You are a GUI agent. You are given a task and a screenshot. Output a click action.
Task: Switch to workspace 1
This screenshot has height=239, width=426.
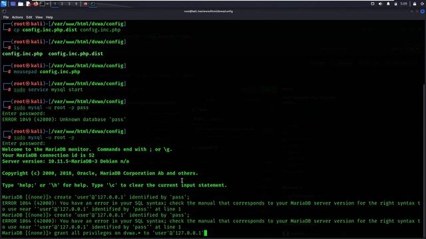point(55,4)
